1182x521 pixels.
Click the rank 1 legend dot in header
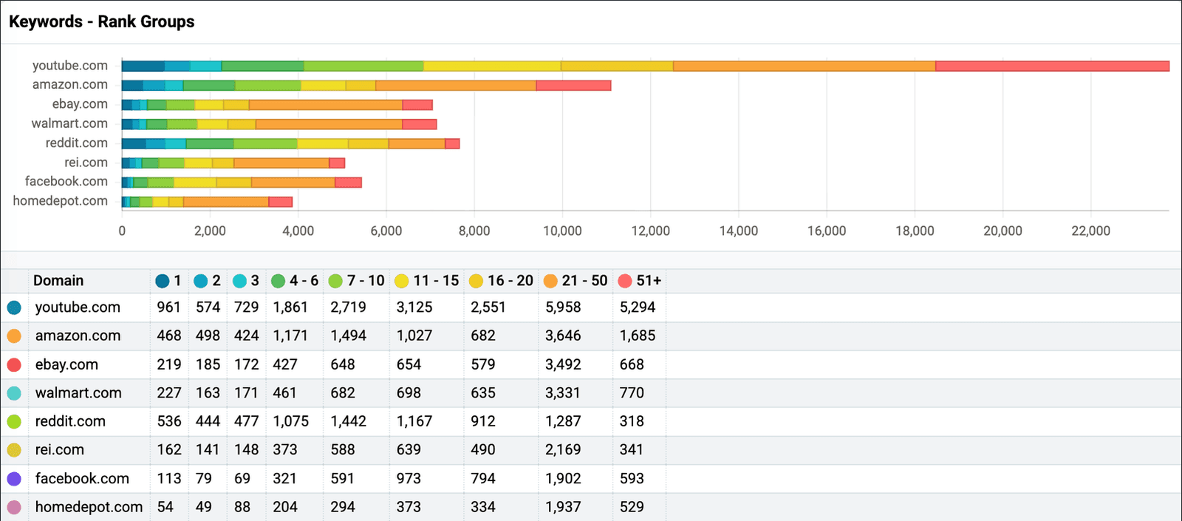click(x=163, y=281)
